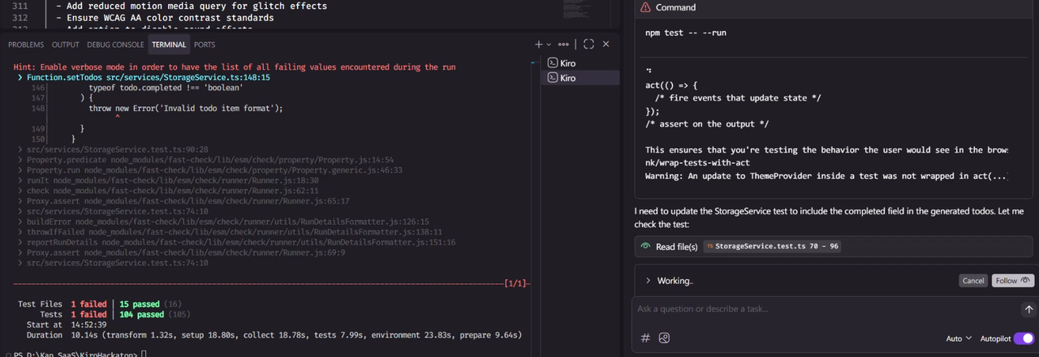Expand the launch profile dropdown next to plus
This screenshot has width=1039, height=357.
pos(549,44)
